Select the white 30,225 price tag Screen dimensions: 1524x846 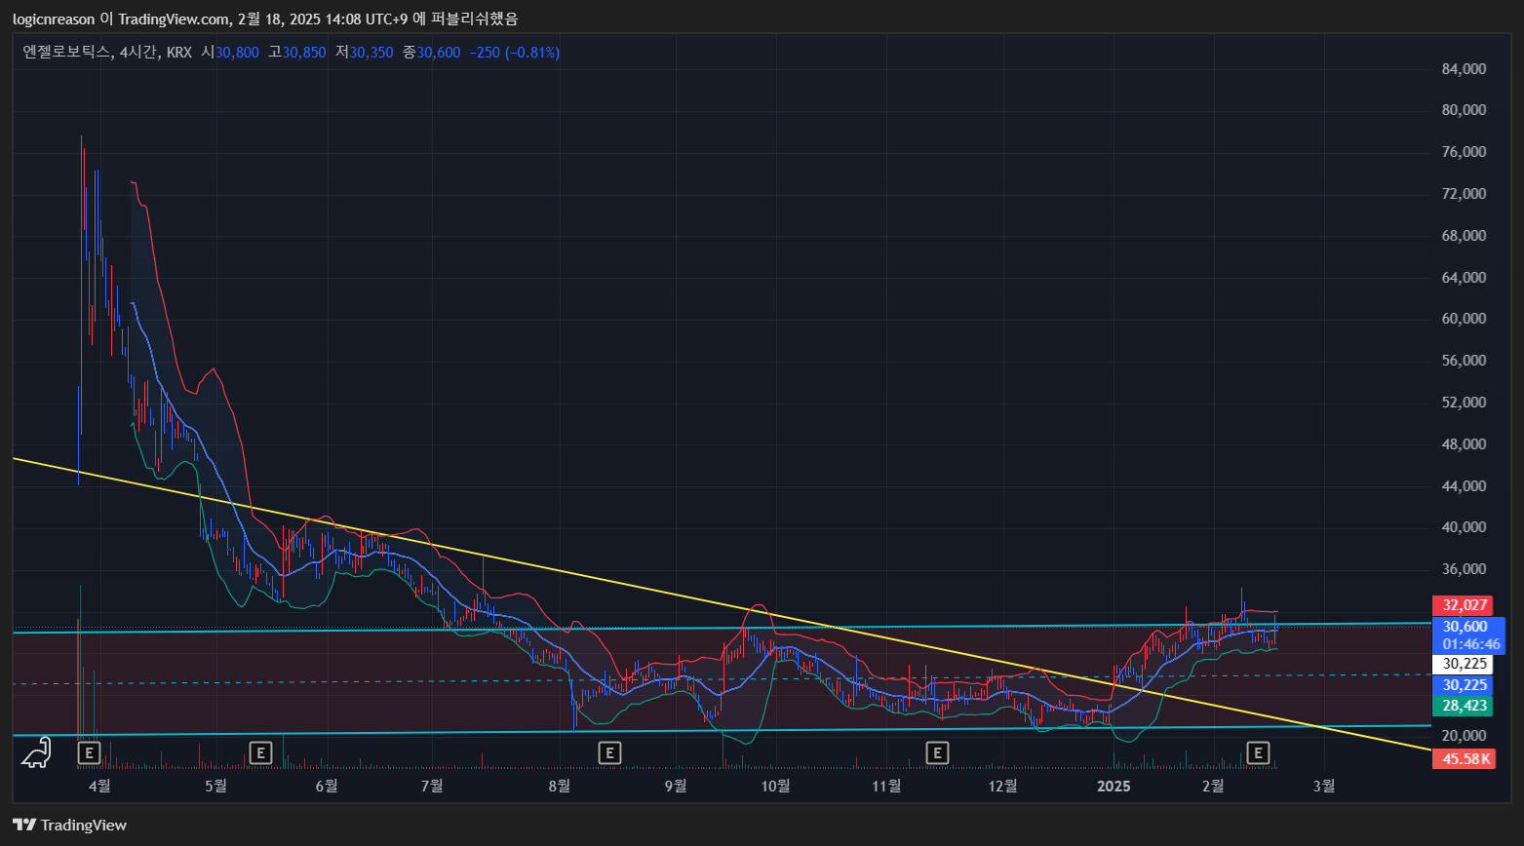point(1463,664)
